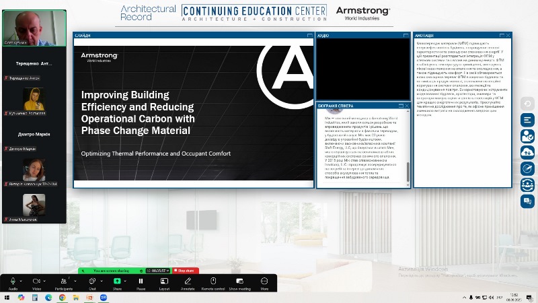Screen dimensions: 538x303
Task: Click the chat translation sidebar icon
Action: [x=527, y=201]
